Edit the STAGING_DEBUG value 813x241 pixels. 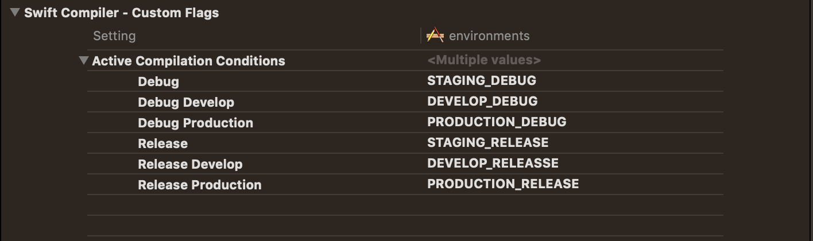(482, 81)
